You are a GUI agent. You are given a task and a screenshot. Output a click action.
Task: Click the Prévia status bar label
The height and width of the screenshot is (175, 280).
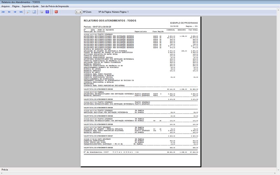click(5, 170)
